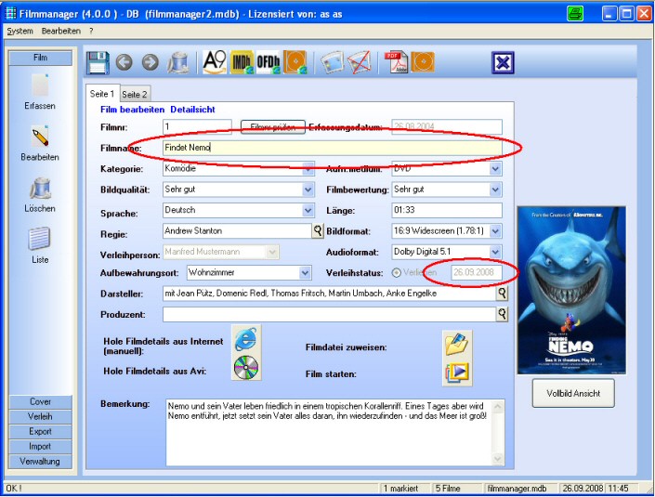The height and width of the screenshot is (497, 655).
Task: Export to PDF via toolbar icon
Action: click(x=396, y=62)
